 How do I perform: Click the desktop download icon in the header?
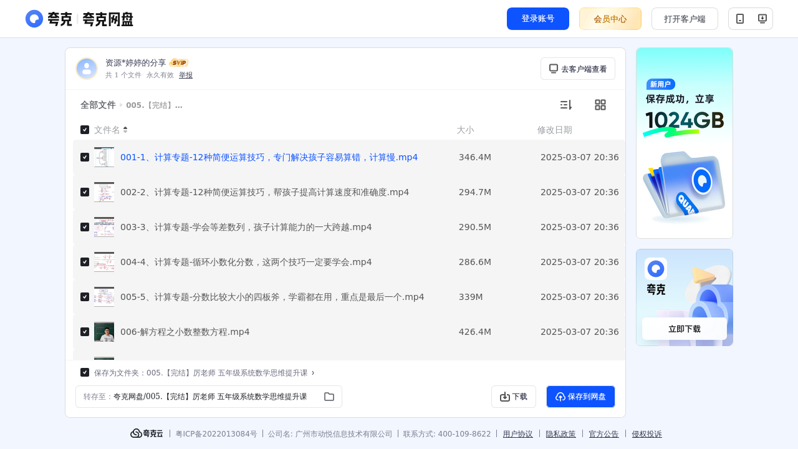[x=762, y=19]
